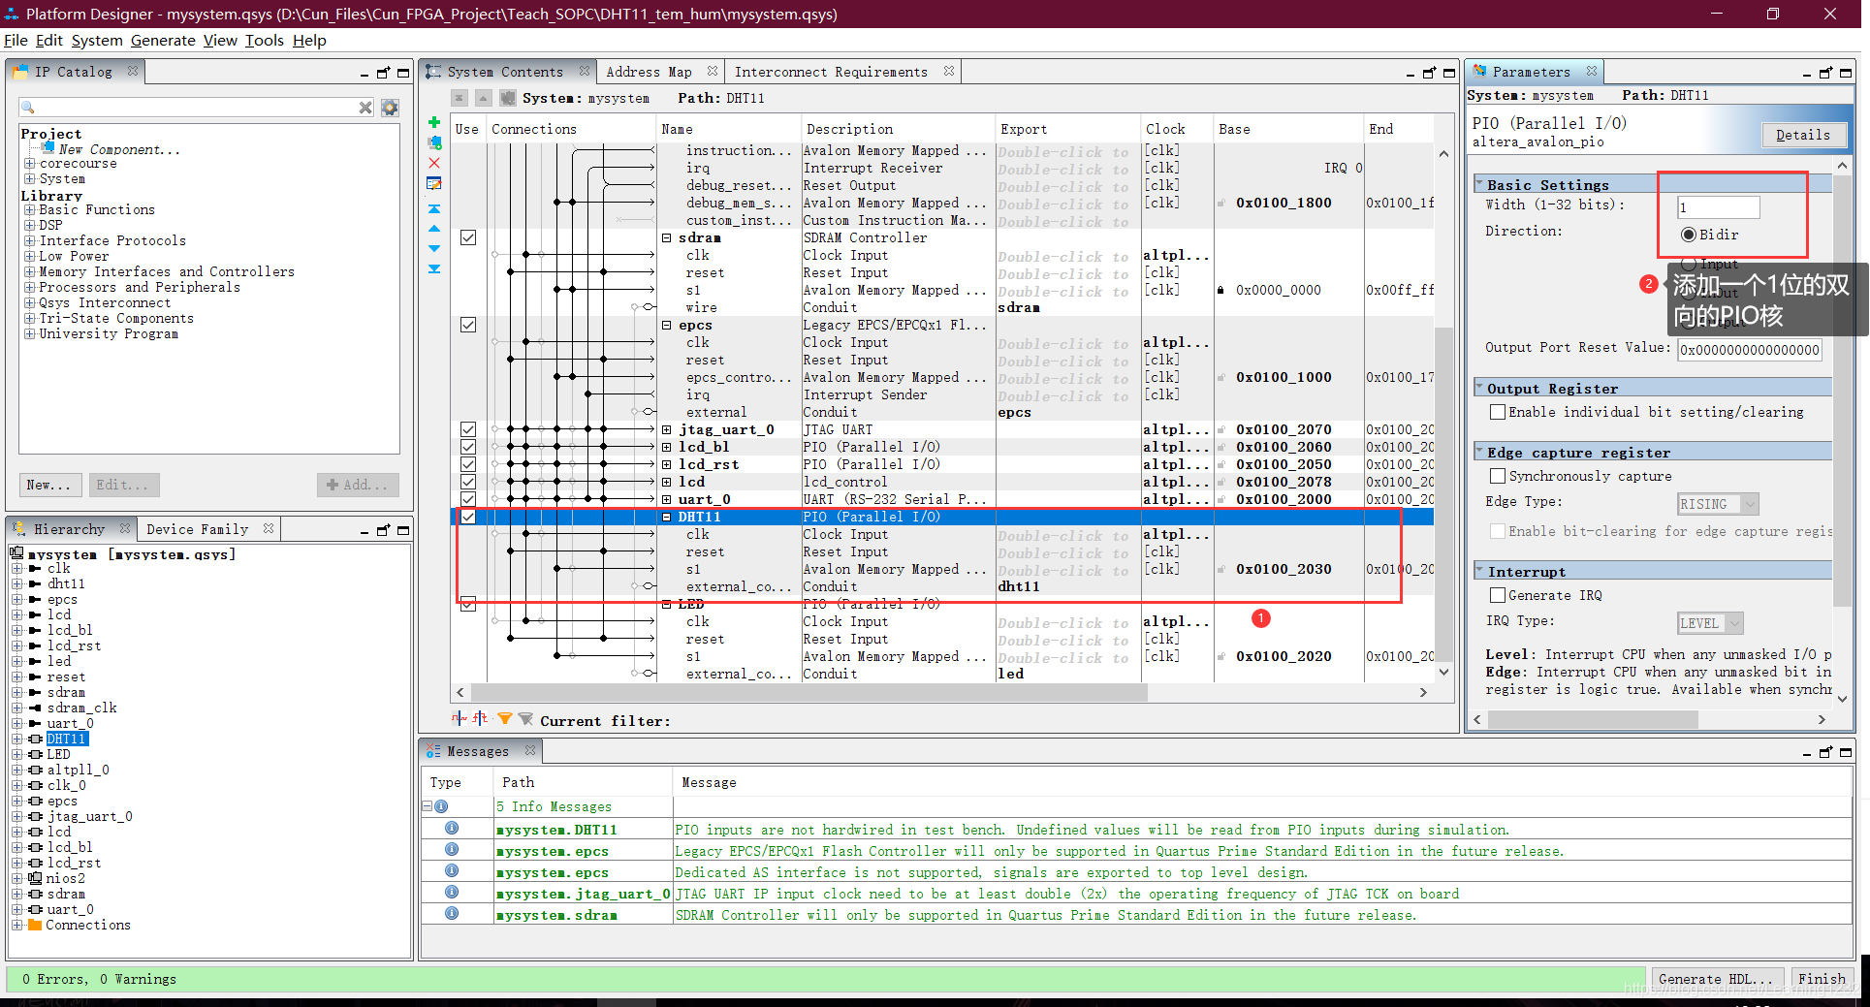Toggle the Use checkbox for uart_0
The width and height of the screenshot is (1870, 1007).
[468, 499]
